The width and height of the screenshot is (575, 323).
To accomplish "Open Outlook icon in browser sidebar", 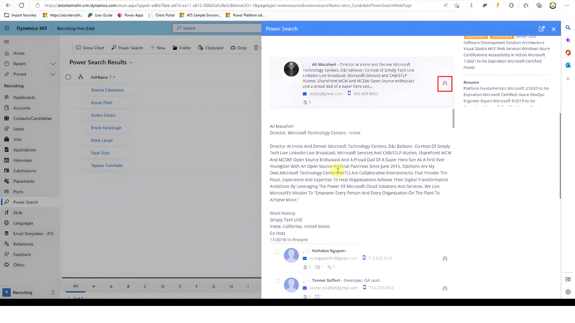I will pyautogui.click(x=568, y=65).
